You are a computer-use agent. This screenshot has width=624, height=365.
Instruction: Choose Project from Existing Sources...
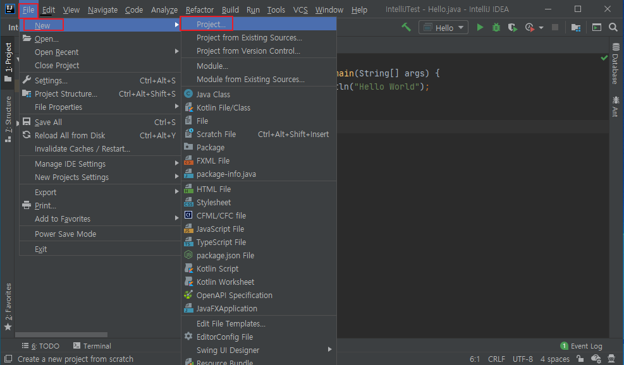point(259,37)
